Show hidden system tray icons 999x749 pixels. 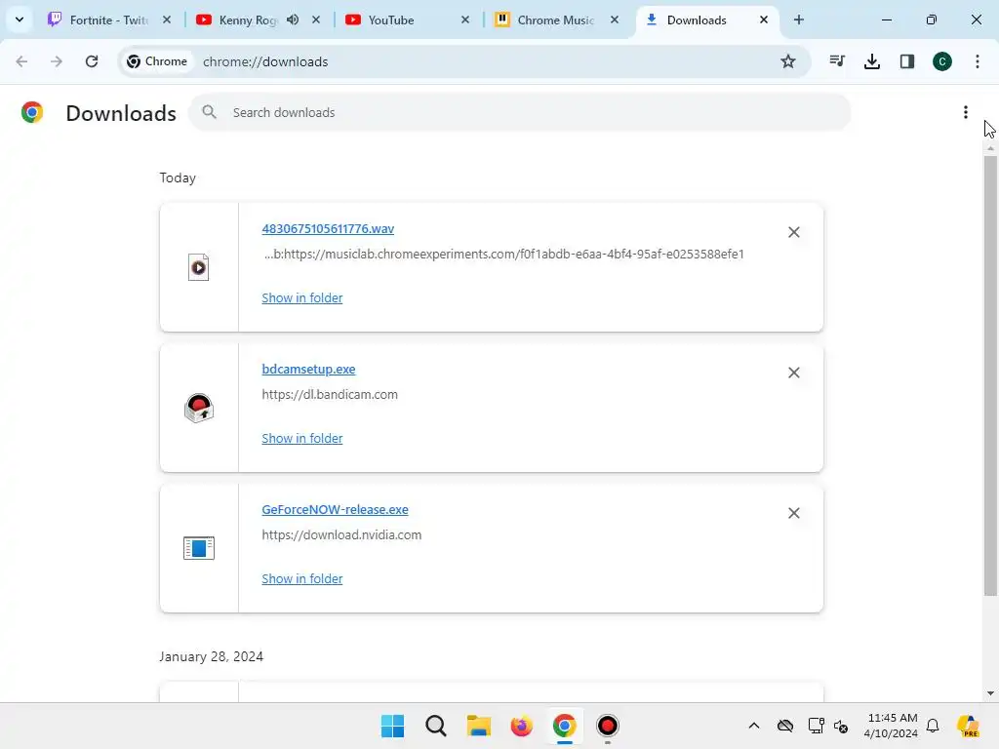(x=754, y=726)
